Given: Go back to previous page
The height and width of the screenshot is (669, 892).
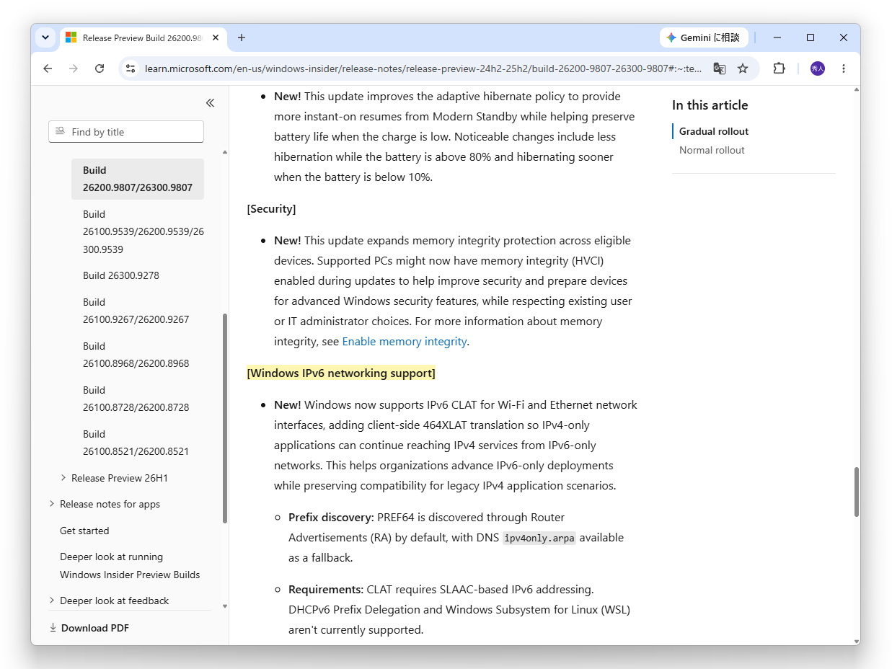Looking at the screenshot, I should click(x=48, y=68).
